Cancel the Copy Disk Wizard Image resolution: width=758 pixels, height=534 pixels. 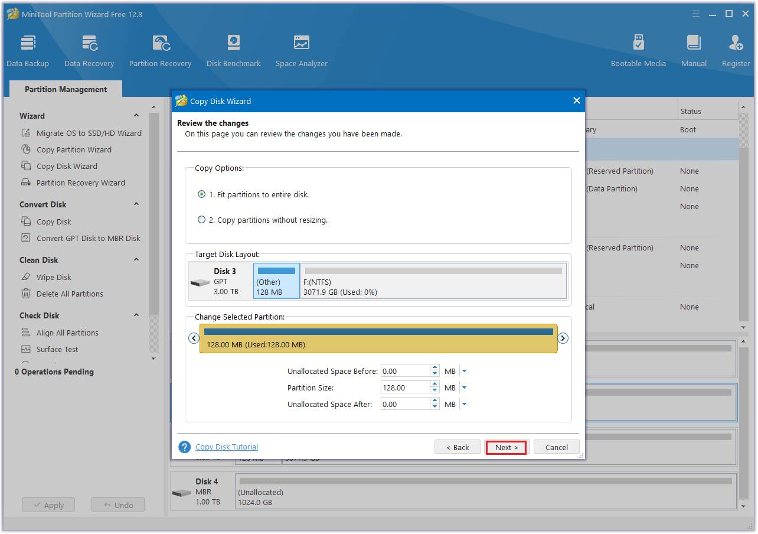tap(556, 447)
